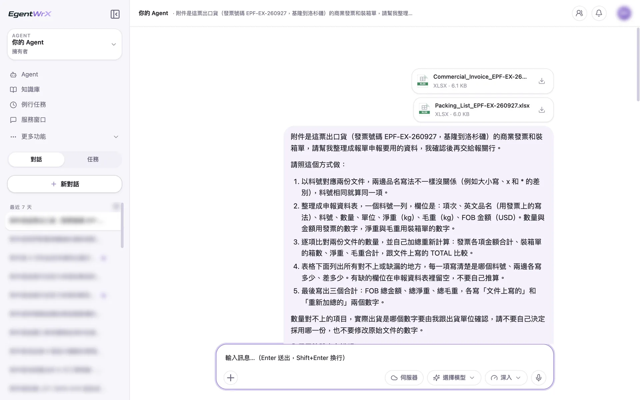Open the Packing_List file card
The height and width of the screenshot is (400, 640).
pos(483,110)
